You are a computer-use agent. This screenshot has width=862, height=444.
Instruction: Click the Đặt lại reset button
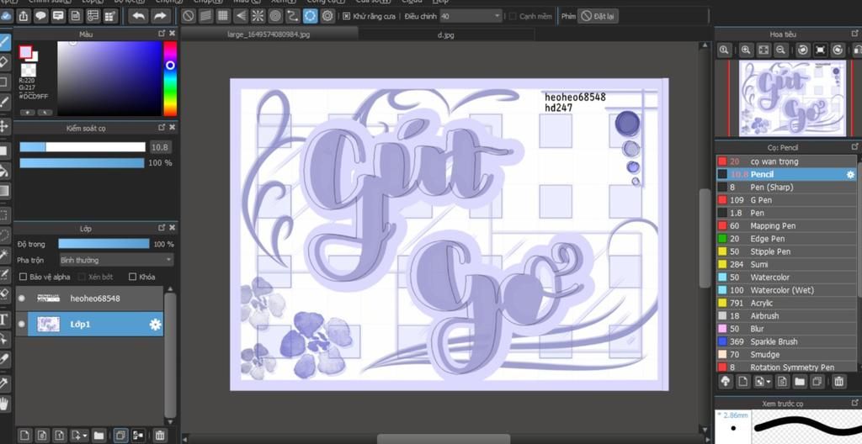click(x=599, y=17)
